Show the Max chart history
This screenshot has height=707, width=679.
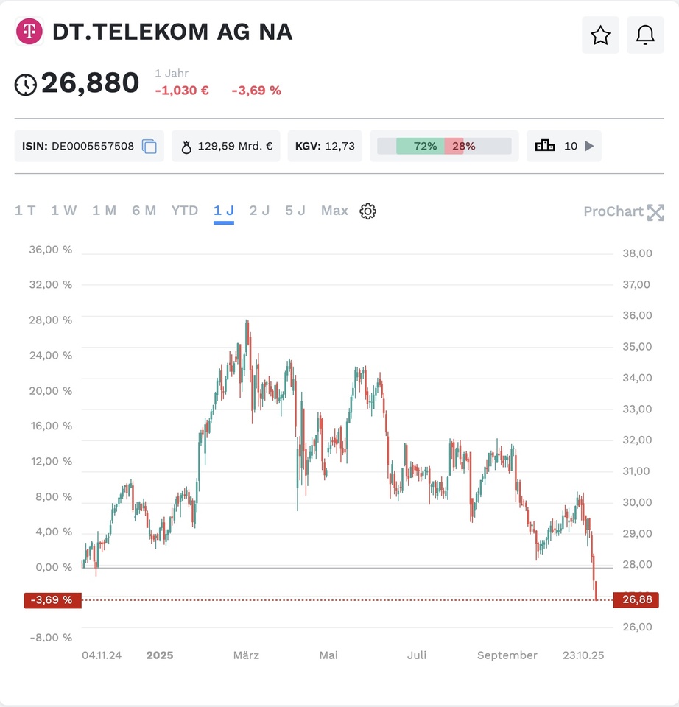point(334,211)
